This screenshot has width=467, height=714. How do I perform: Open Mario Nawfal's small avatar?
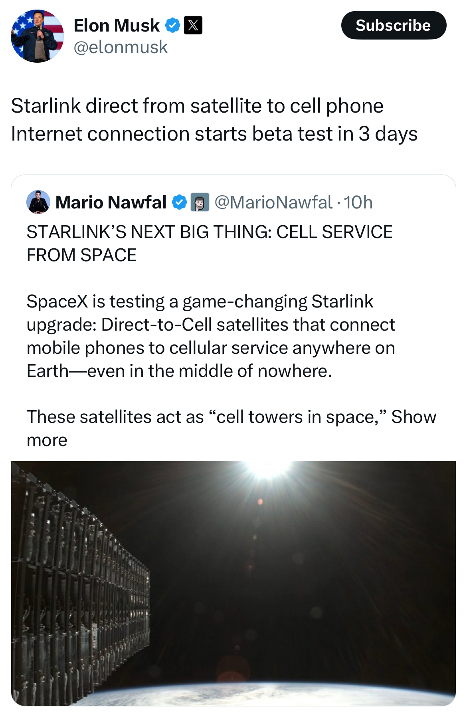(x=38, y=202)
